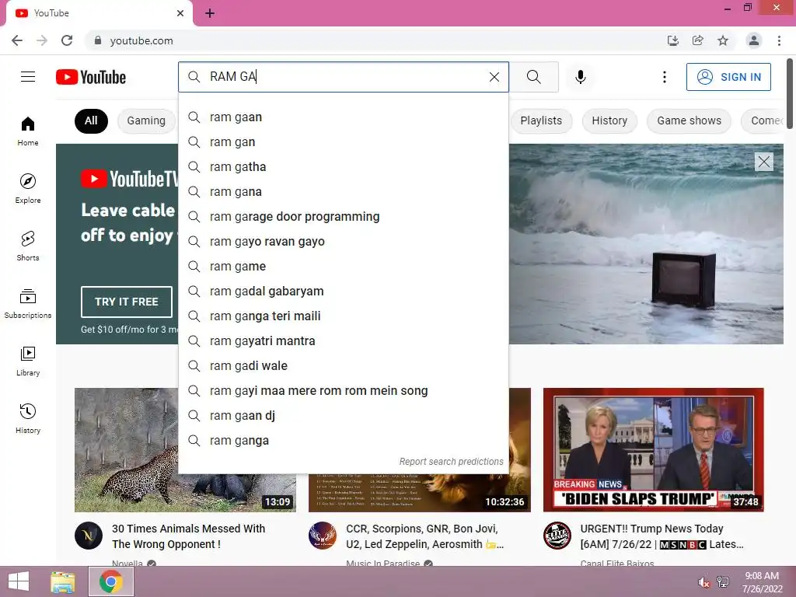The width and height of the screenshot is (796, 597).
Task: Choose suggestion 'ram gana'
Action: point(343,192)
